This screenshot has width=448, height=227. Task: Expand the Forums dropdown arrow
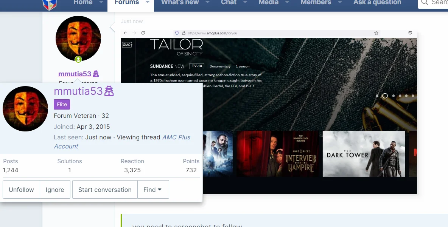[x=148, y=2]
